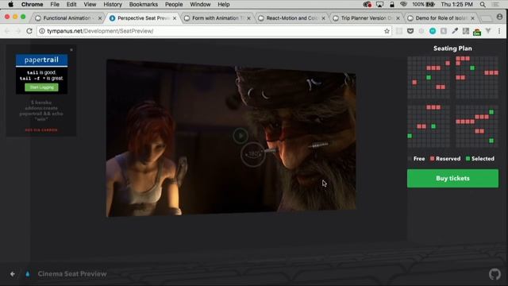Open Spotlight search in the menu bar

tap(483, 5)
